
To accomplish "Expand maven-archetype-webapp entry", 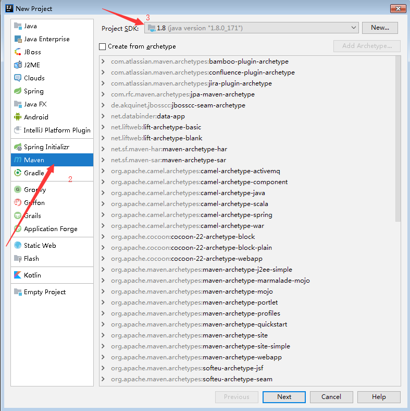I will tap(103, 357).
